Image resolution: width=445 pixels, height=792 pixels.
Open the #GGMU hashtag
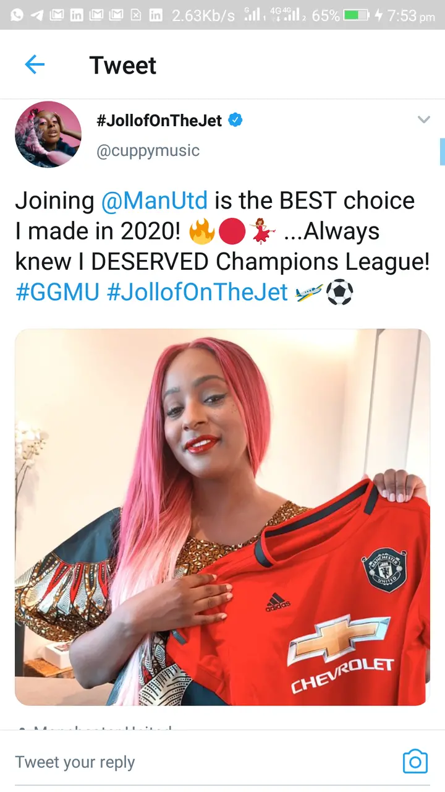[57, 292]
